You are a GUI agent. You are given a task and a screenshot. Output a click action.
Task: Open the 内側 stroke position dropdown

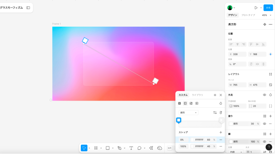tap(237, 152)
